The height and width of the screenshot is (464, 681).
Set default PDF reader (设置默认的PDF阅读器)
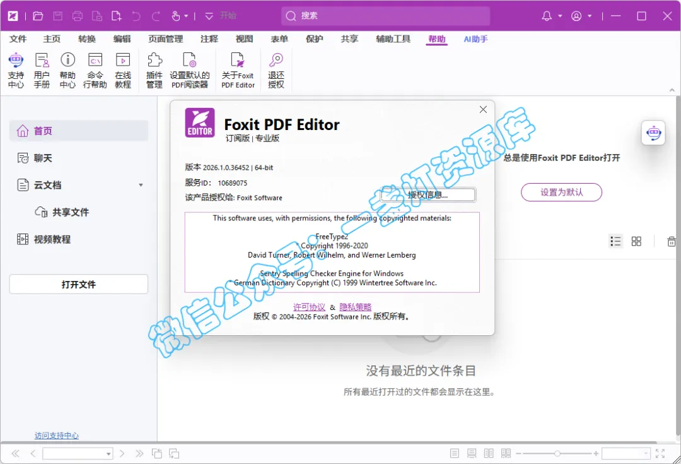190,70
